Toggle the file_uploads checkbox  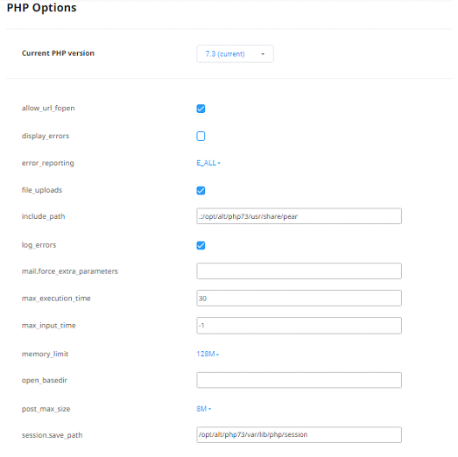point(201,191)
